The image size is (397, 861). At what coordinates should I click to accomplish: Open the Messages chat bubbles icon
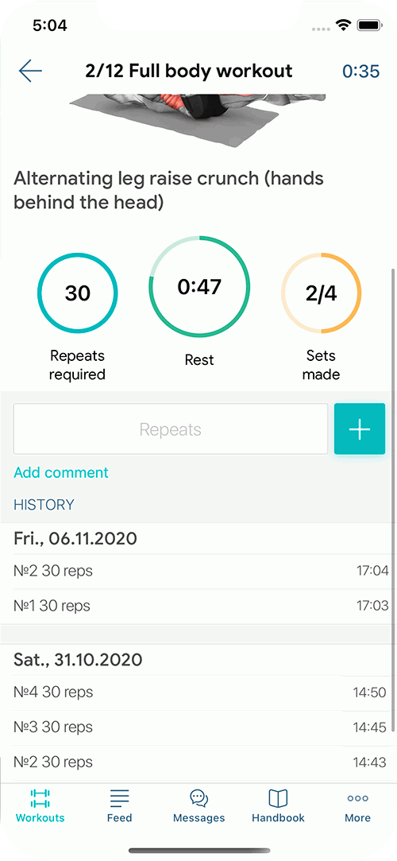click(199, 797)
